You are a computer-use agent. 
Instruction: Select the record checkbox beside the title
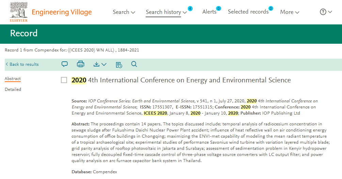64,80
